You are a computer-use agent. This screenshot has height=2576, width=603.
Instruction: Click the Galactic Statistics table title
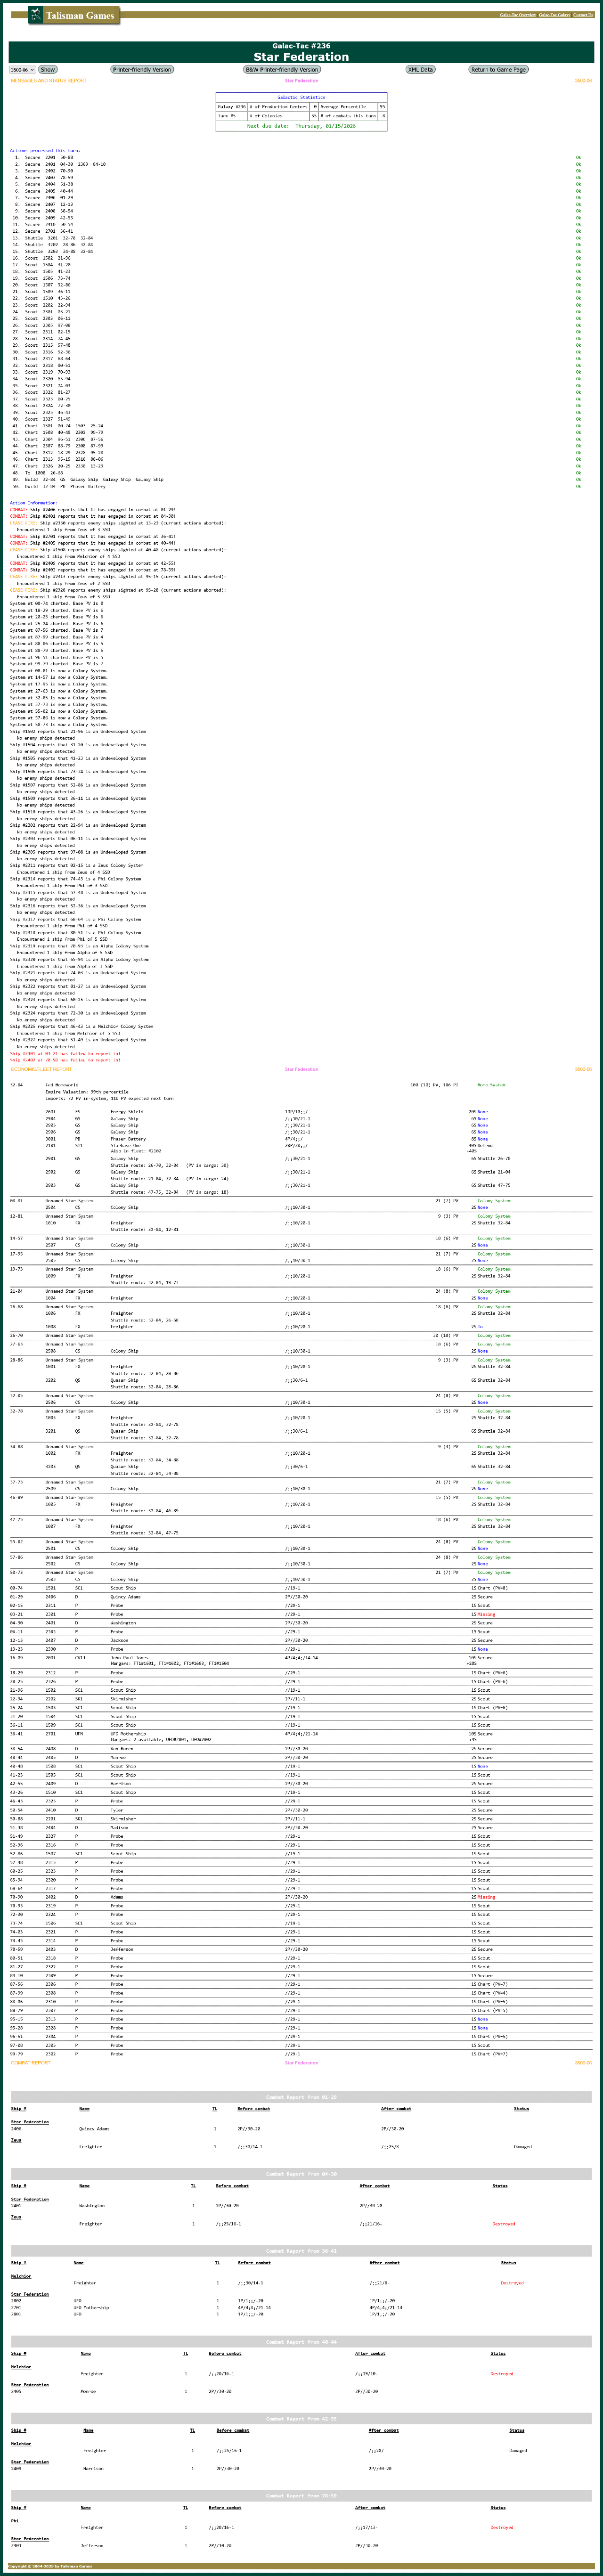click(x=301, y=98)
